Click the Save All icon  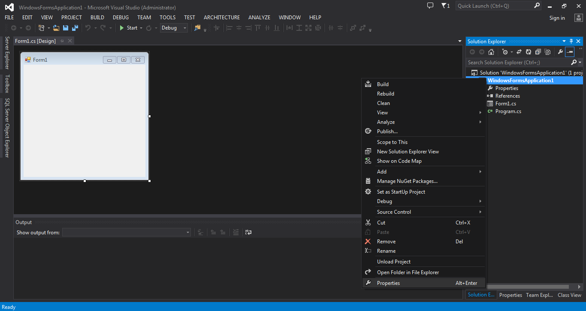75,28
